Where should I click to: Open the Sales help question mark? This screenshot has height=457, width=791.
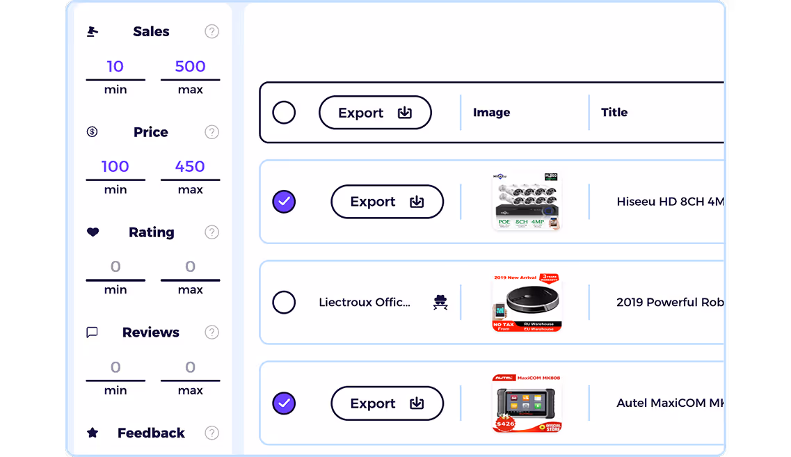(x=212, y=31)
